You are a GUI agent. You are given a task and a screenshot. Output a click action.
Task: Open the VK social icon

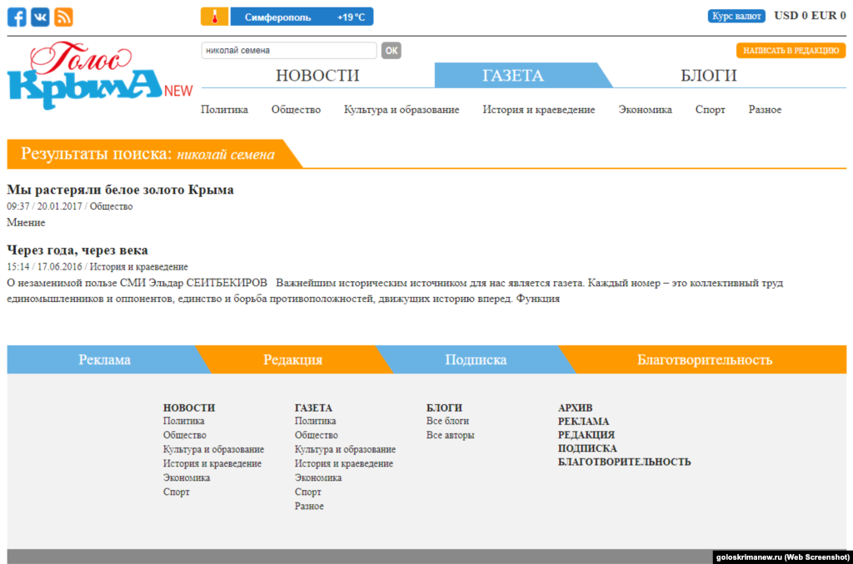click(x=40, y=17)
